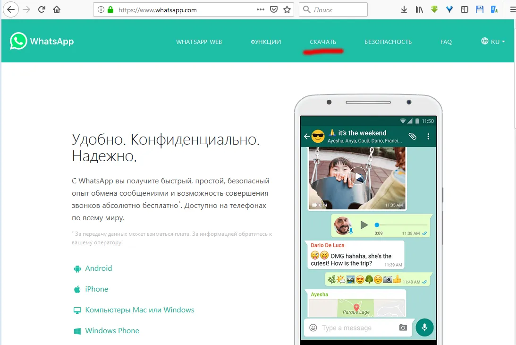The height and width of the screenshot is (345, 516).
Task: Click the Pocket save icon in address bar
Action: (274, 9)
